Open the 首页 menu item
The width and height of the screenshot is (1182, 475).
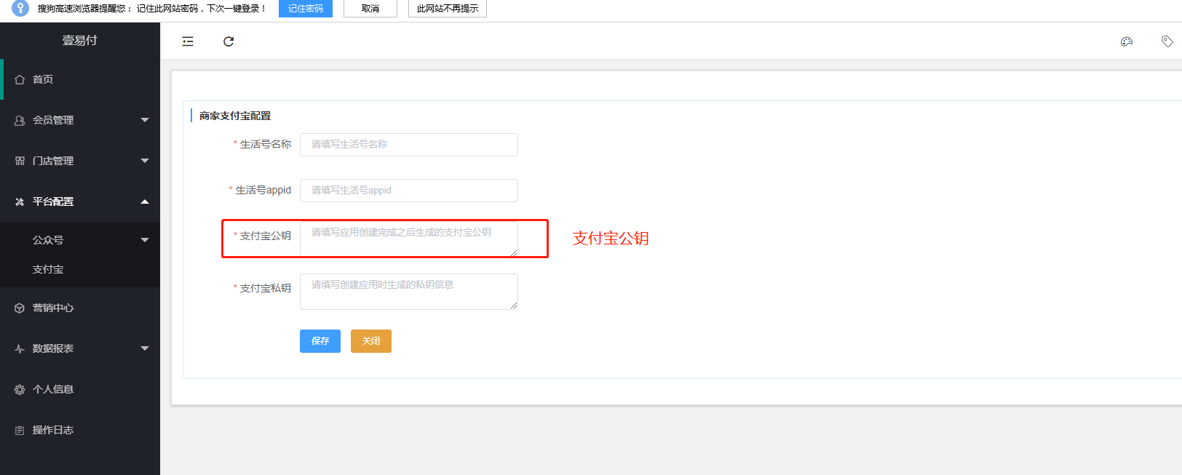click(x=80, y=79)
